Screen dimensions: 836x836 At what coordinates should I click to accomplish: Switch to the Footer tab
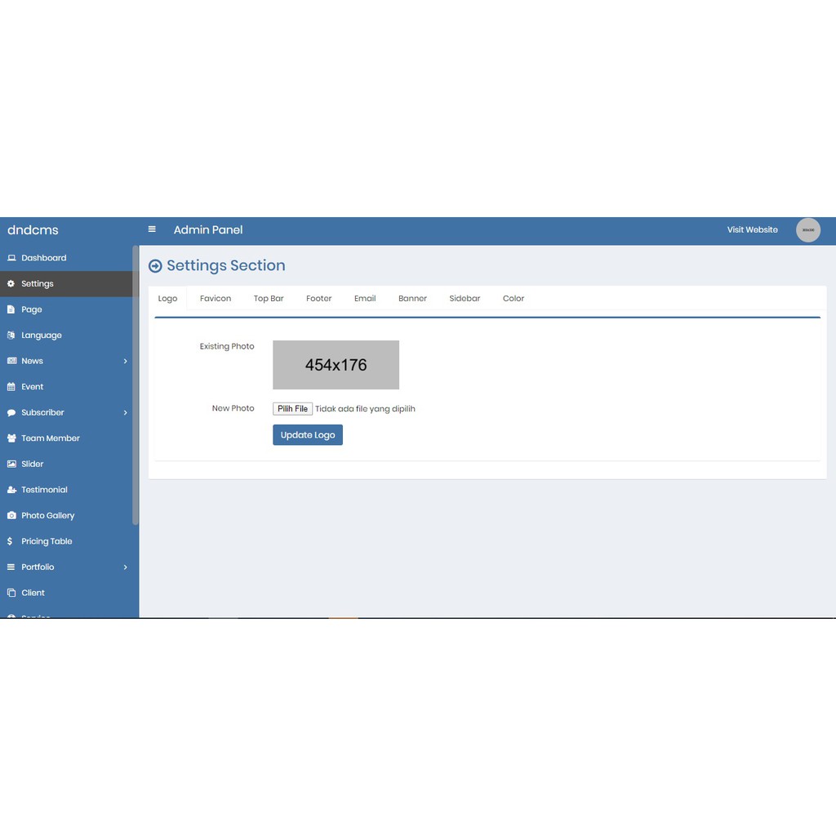click(x=319, y=299)
